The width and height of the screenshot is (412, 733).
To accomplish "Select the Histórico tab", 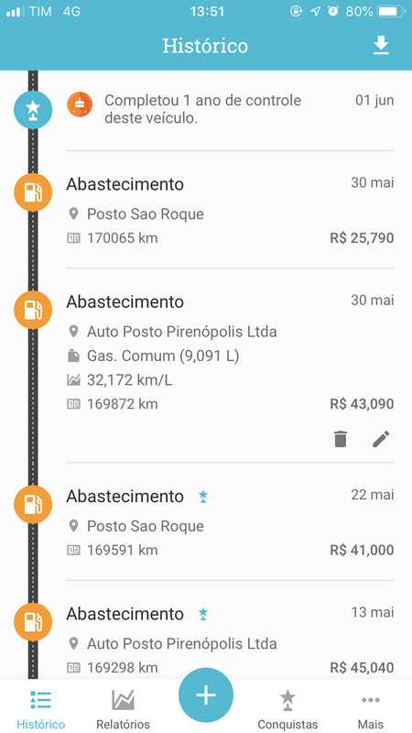I will 40,708.
